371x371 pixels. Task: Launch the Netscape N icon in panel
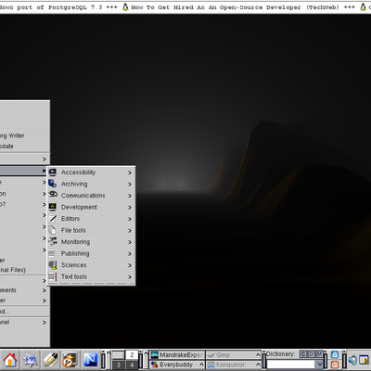[x=91, y=360]
